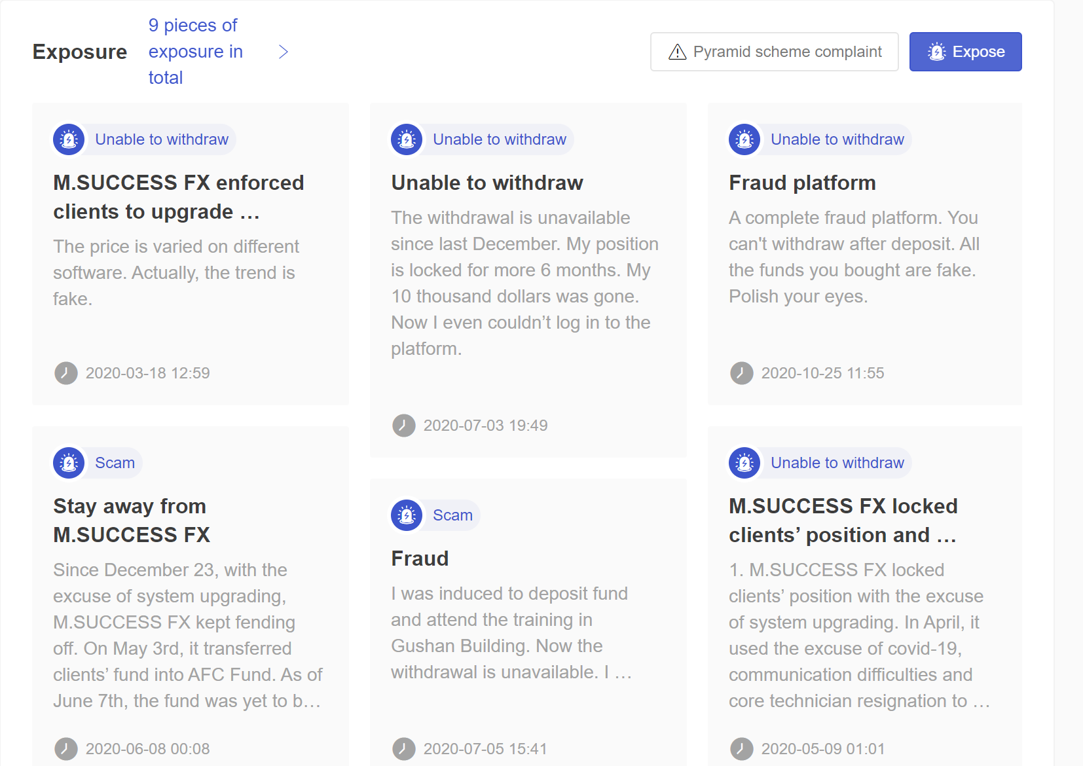Screen dimensions: 1083x766
Task: Expand exposure list via chevron arrow
Action: tap(284, 52)
